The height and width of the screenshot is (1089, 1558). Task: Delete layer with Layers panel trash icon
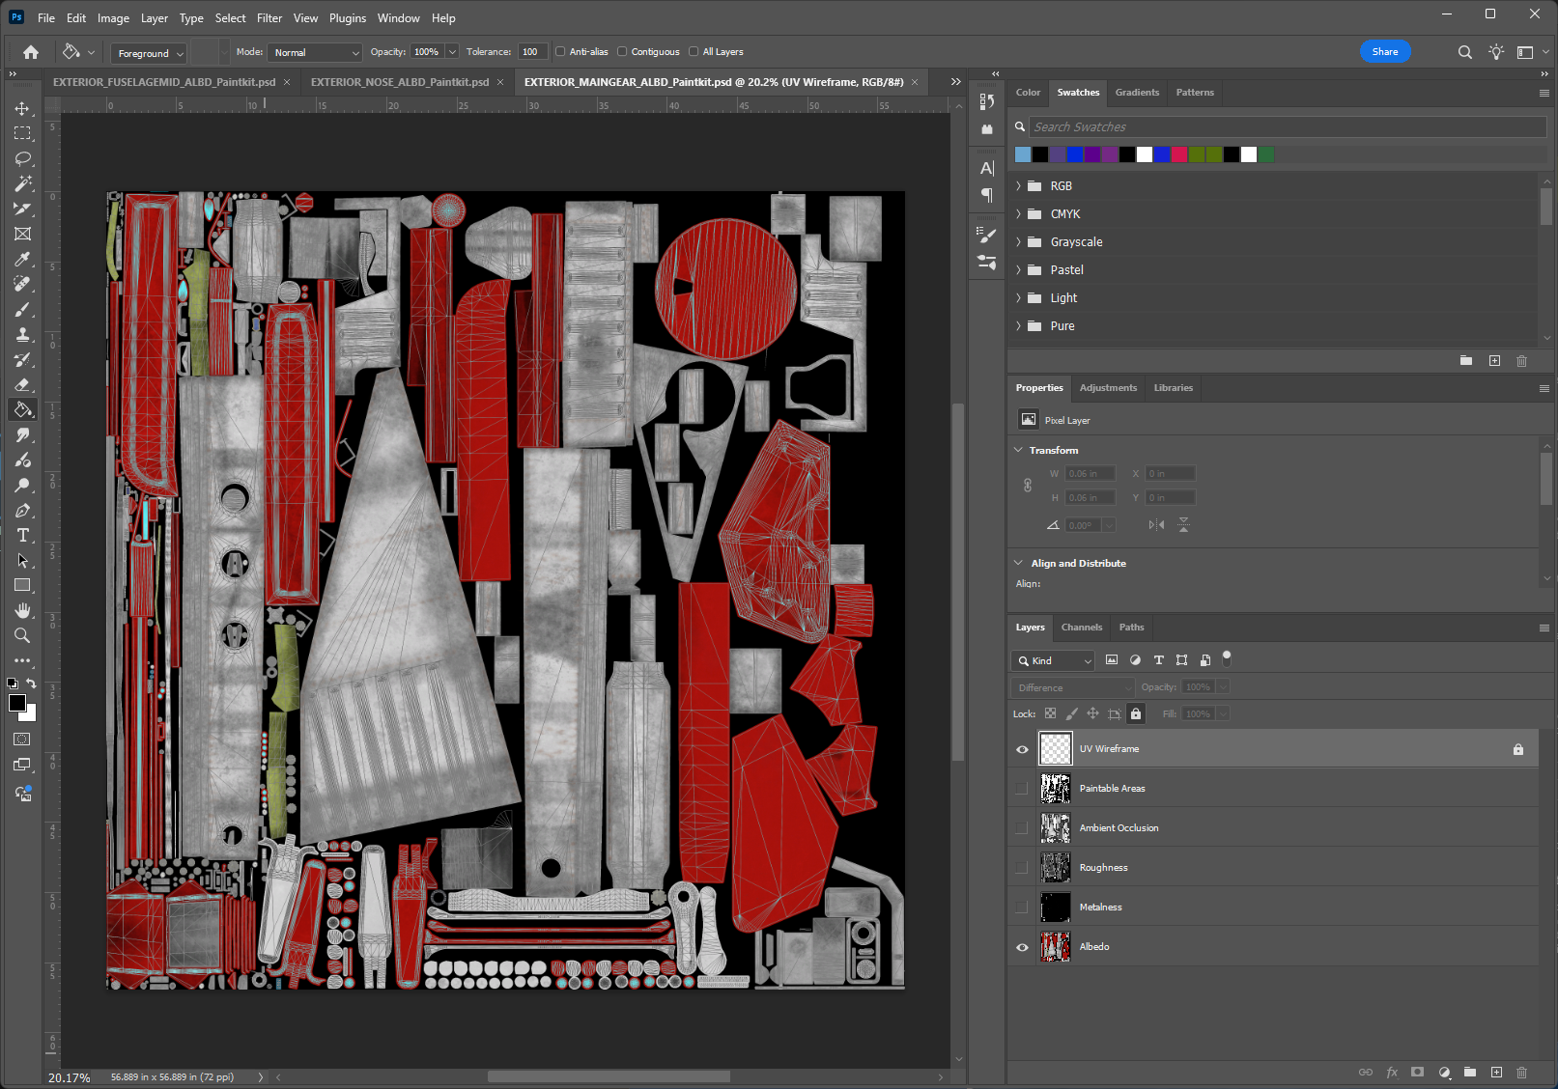[1521, 1072]
